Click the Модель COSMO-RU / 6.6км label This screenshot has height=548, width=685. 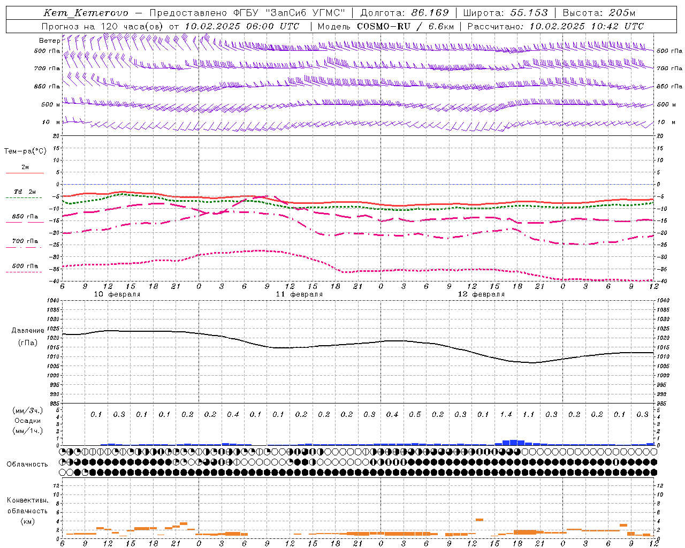coord(386,26)
